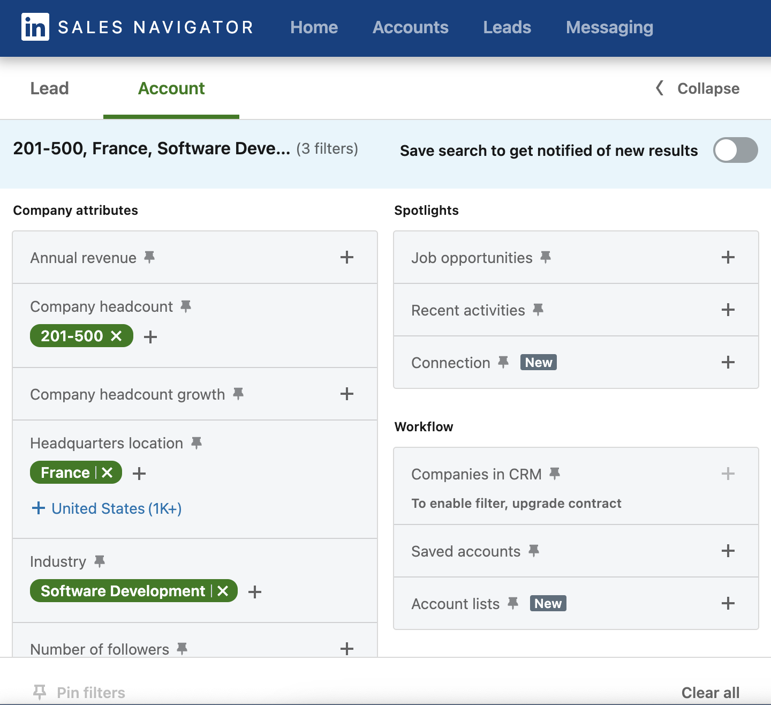
Task: Remove the 201-500 headcount chip
Action: click(116, 336)
